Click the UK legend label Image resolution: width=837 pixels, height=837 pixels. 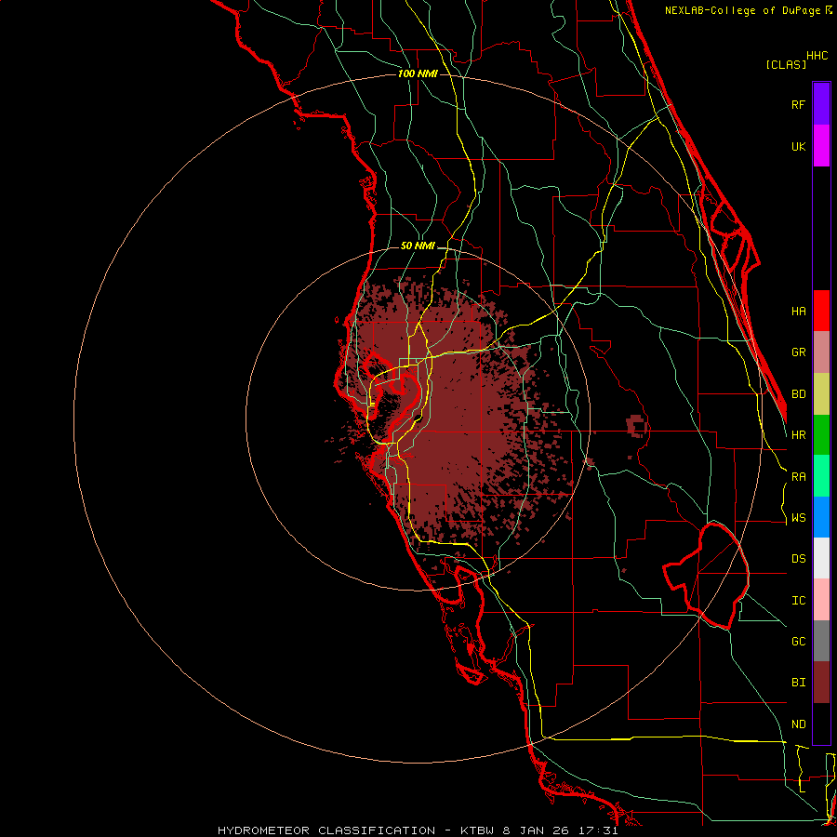[798, 146]
